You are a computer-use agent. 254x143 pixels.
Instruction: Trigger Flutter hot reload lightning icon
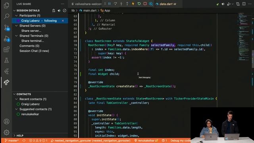click(133, 4)
